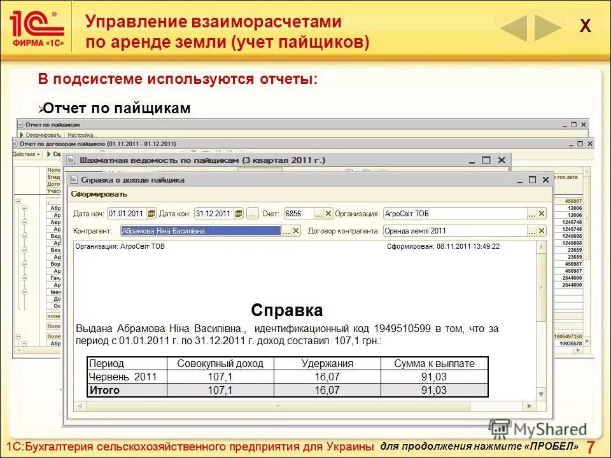Open "Настройка..." in Отчет по пайщикам
Screen dimensions: 611x458
[x=81, y=134]
